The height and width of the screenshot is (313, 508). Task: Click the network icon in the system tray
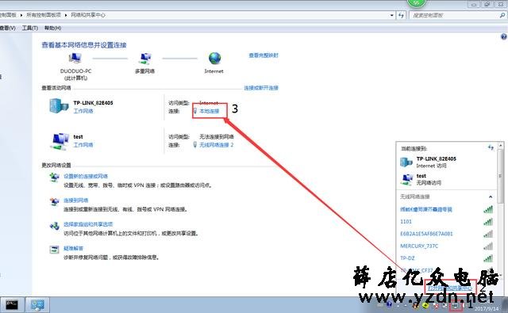[456, 306]
